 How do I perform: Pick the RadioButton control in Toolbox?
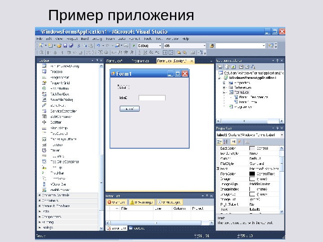pyautogui.click(x=60, y=88)
